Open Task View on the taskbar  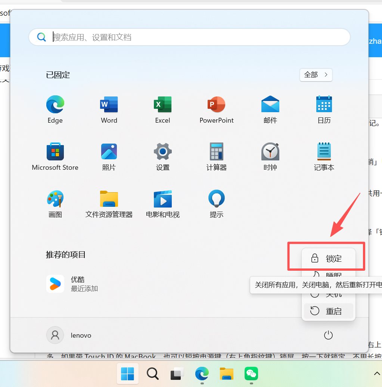click(x=177, y=374)
